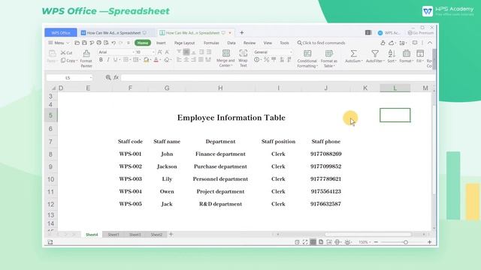Switch to the Review tab

coord(250,43)
